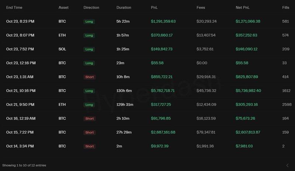Click the Direction column header
Image resolution: width=295 pixels, height=171 pixels.
point(91,8)
